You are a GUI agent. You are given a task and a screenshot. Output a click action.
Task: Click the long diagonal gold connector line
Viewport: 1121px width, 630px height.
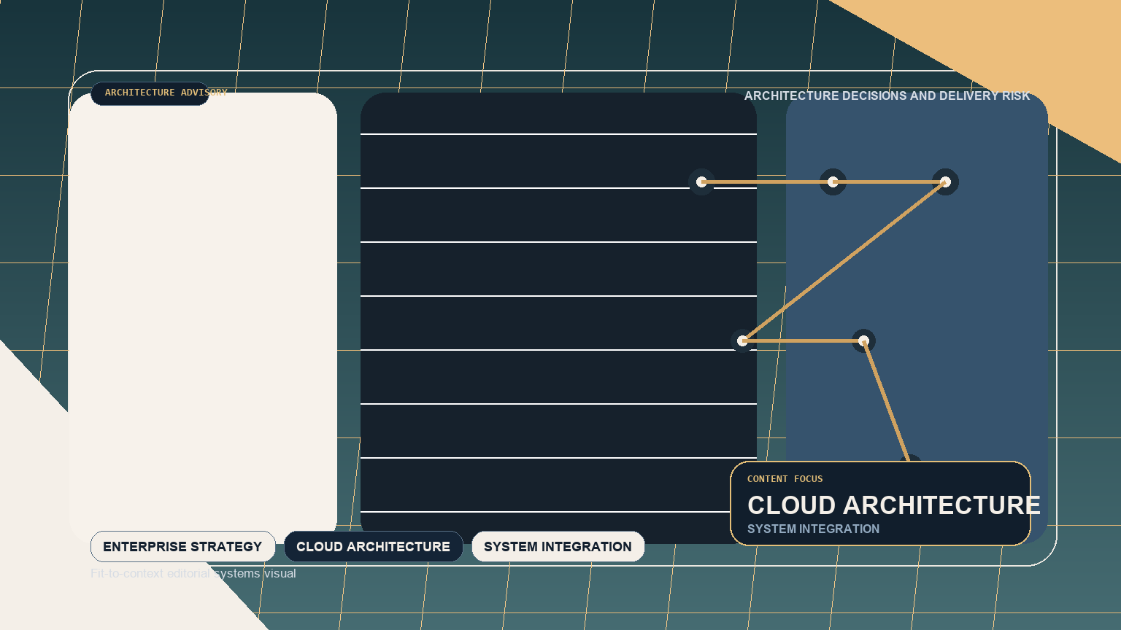pyautogui.click(x=844, y=261)
